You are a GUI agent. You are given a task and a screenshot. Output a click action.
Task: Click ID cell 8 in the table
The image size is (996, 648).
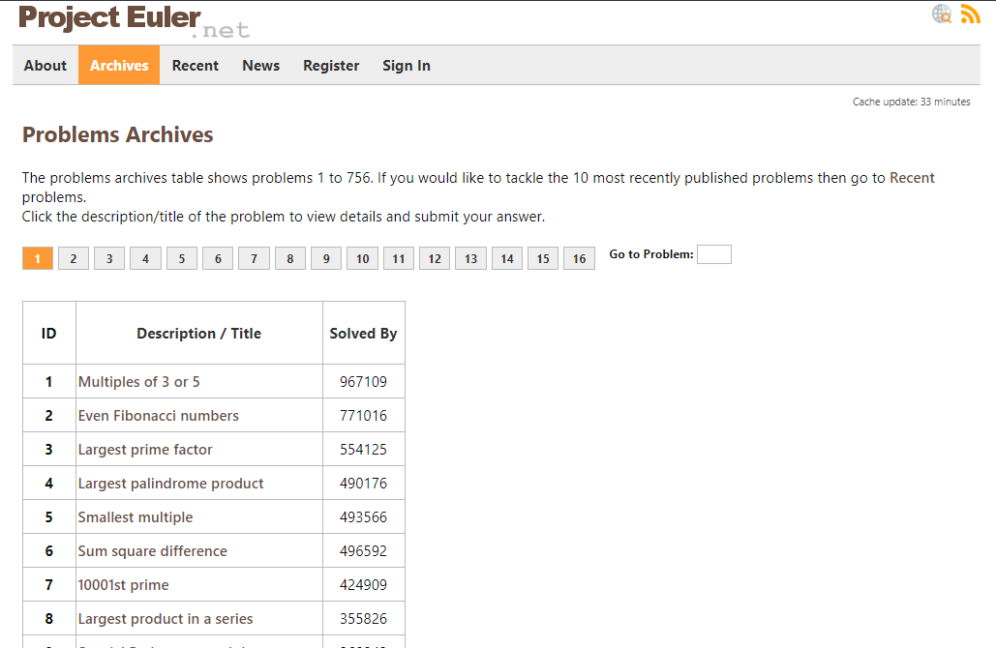[49, 619]
